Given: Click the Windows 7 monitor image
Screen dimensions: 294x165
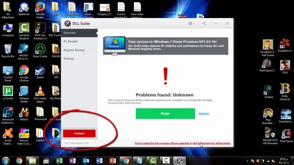Looking at the screenshot, I should coord(115,46).
